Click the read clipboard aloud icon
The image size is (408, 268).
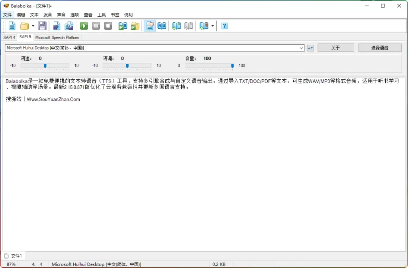[x=123, y=26]
